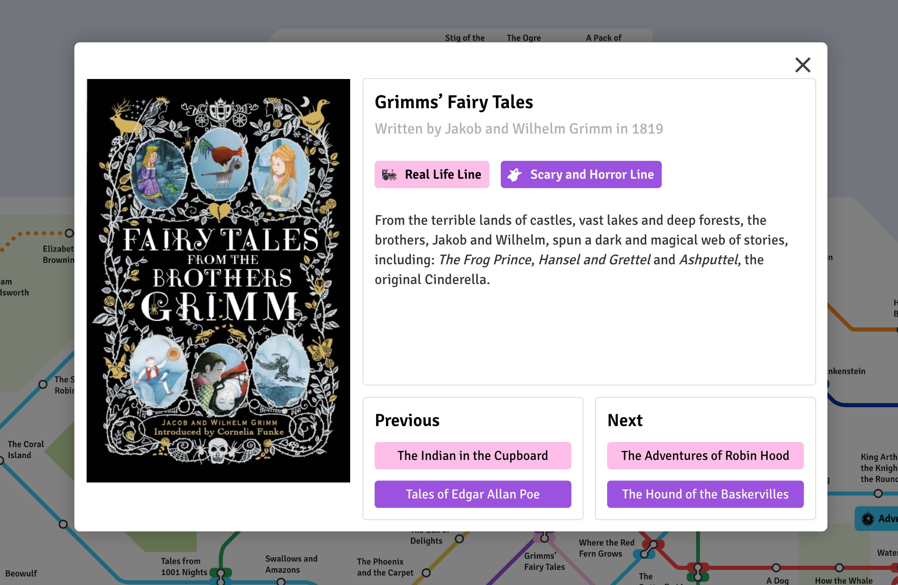Select the Grimms' Fairy Tales map label
Image resolution: width=898 pixels, height=585 pixels.
(544, 561)
